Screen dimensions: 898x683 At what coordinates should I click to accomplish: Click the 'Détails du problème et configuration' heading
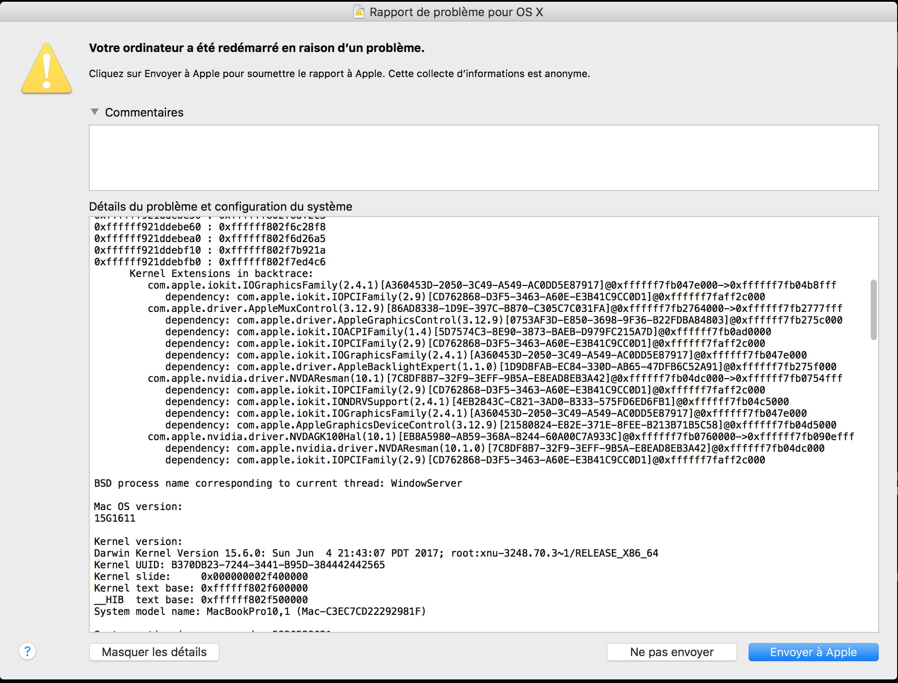(x=221, y=207)
